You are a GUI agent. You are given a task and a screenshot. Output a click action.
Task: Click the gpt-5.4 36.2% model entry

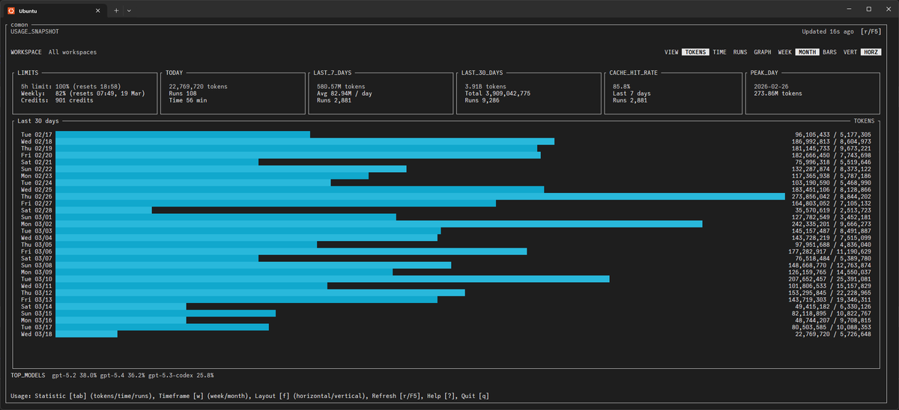124,374
